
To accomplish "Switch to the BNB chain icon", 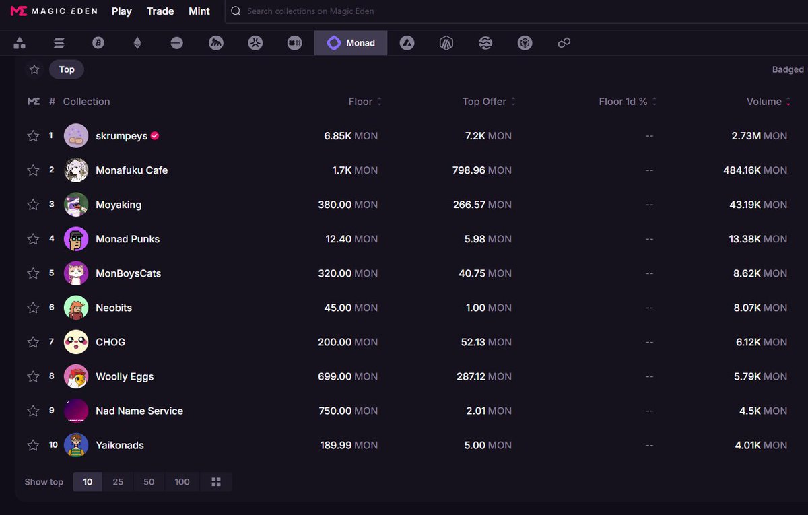I will click(525, 43).
